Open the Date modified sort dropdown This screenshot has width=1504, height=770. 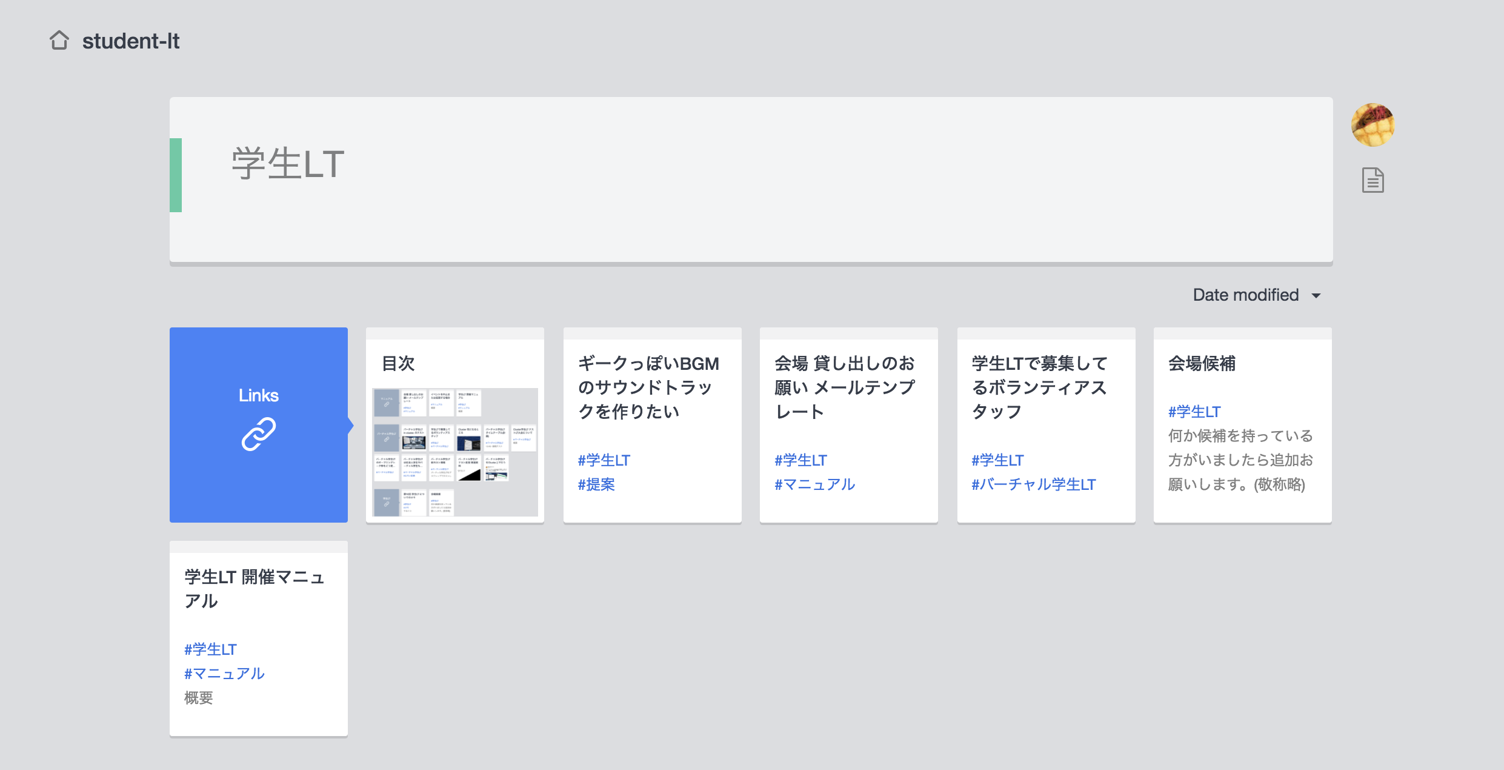tap(1246, 295)
